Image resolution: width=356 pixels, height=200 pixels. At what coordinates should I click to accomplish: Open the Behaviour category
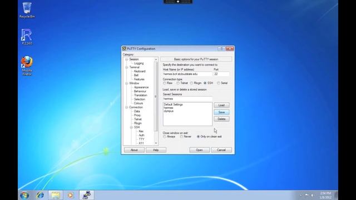coord(140,91)
